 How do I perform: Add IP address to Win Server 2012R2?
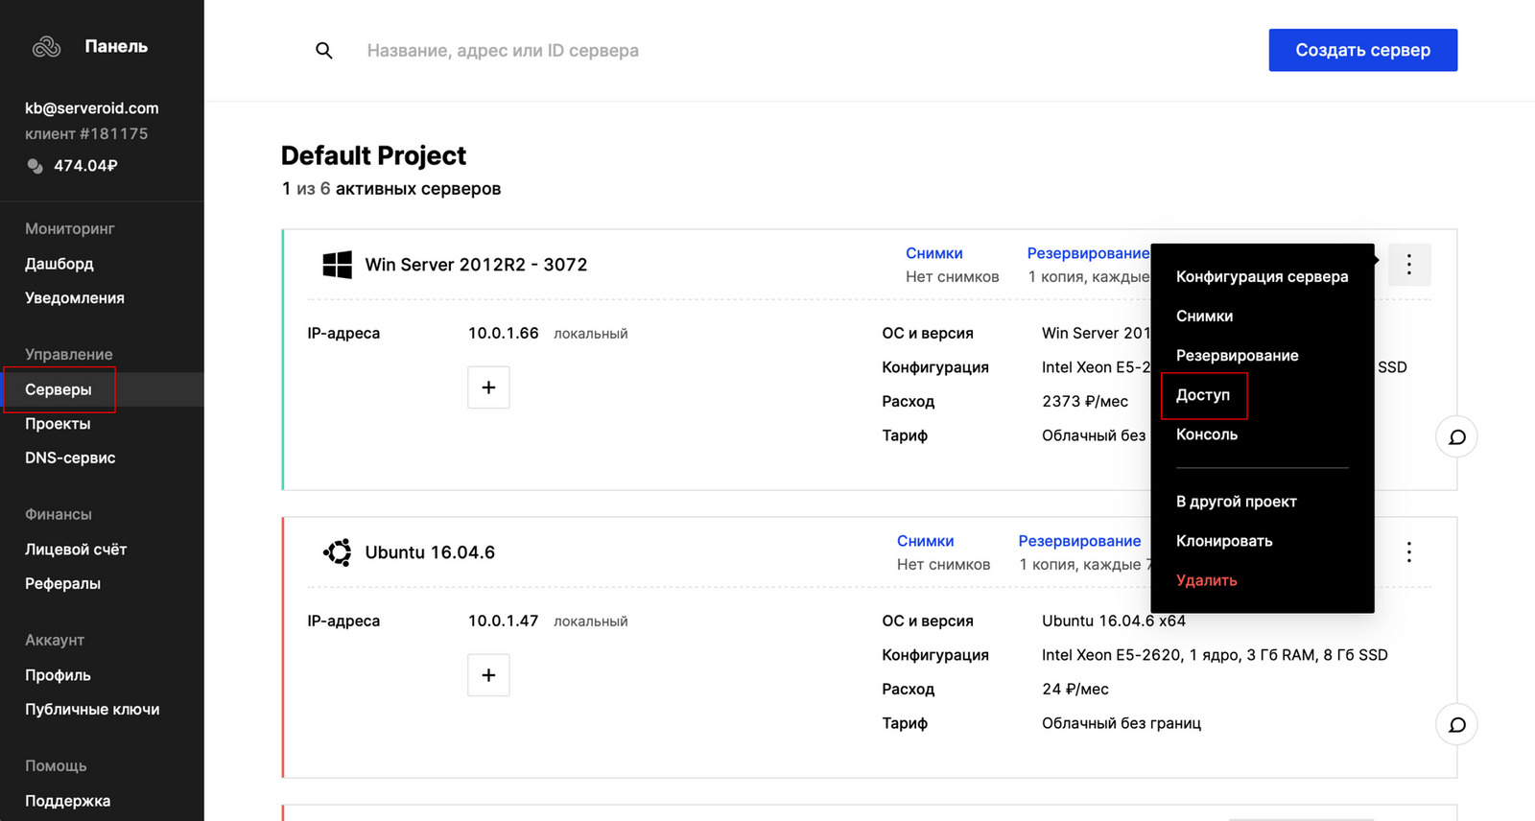click(x=488, y=387)
